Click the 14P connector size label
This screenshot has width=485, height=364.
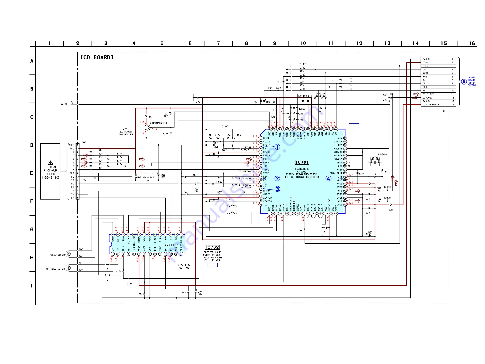coord(443,111)
